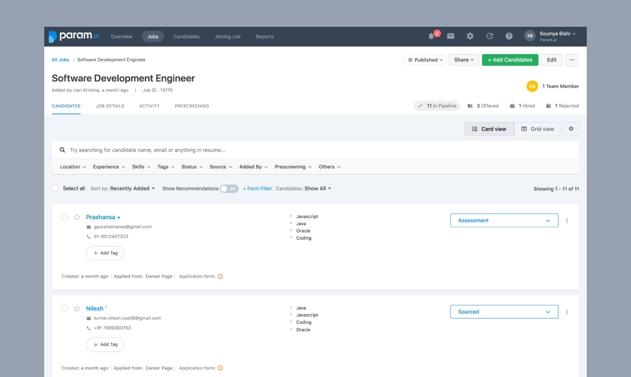Viewport: 631px width, 377px height.
Task: Expand the Location filter
Action: coord(73,167)
